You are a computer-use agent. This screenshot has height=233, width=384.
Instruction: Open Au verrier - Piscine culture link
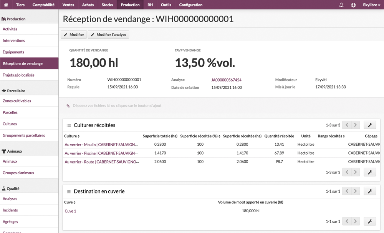(x=101, y=153)
